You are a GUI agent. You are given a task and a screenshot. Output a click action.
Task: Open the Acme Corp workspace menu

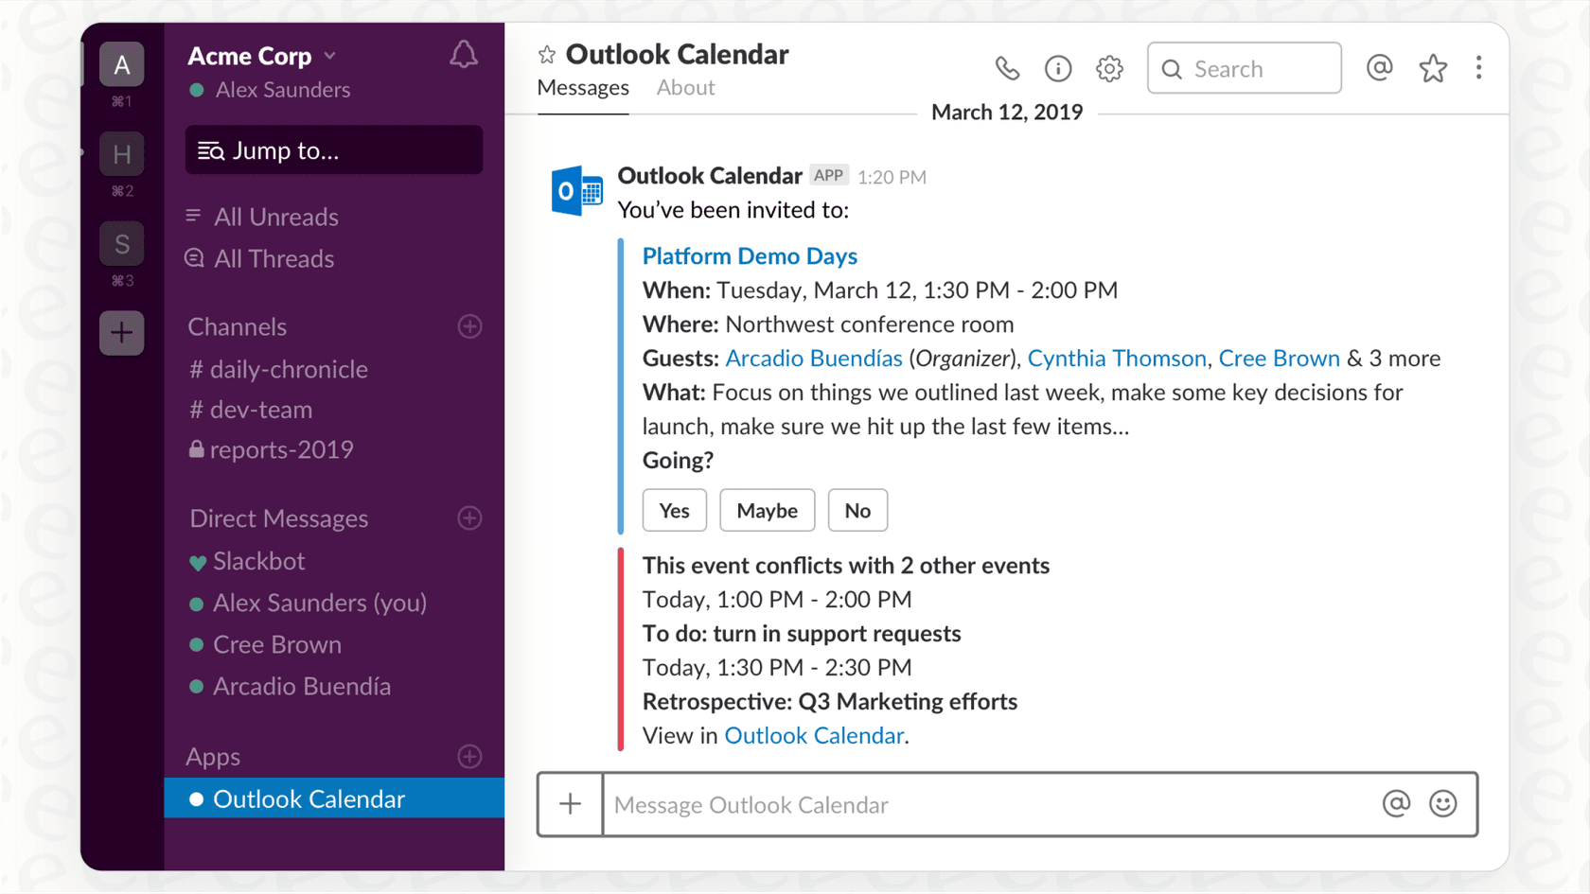(262, 55)
